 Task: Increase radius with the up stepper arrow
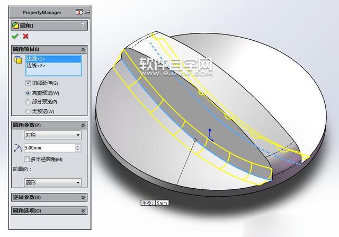click(78, 146)
